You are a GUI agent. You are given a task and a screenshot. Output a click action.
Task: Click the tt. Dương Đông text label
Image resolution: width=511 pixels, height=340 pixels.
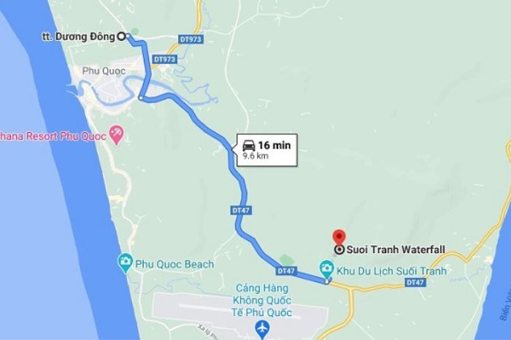(x=79, y=36)
